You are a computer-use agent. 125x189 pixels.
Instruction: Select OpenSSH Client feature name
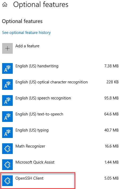(x=30, y=178)
